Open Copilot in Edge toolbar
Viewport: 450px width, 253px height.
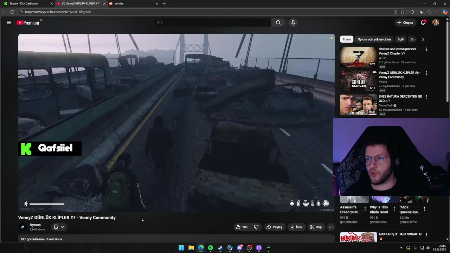click(x=445, y=12)
